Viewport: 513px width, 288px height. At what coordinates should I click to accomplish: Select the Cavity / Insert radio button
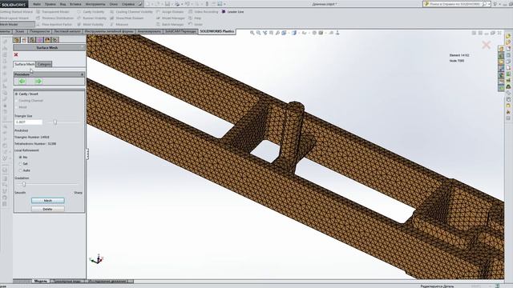click(16, 94)
